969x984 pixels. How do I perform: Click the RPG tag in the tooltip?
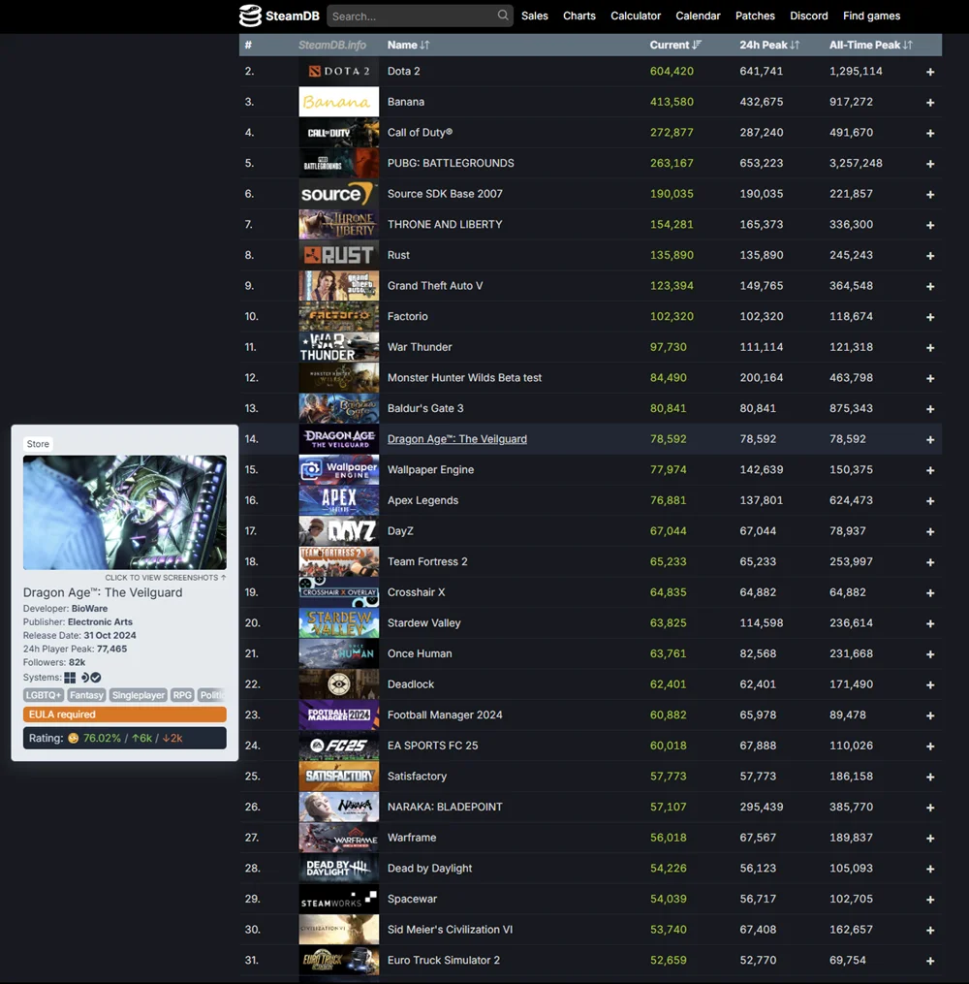(x=182, y=695)
